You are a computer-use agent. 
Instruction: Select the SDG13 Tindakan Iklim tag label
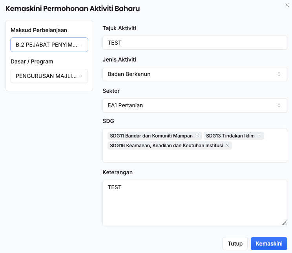coord(230,136)
